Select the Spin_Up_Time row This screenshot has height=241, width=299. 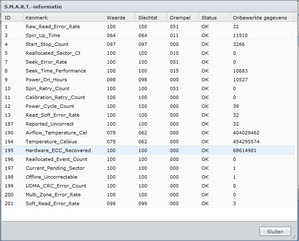coord(43,35)
